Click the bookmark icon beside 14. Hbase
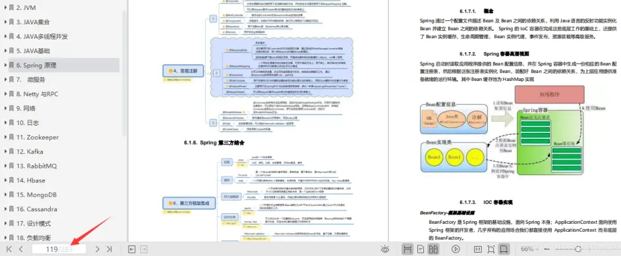621x256 pixels. tap(11, 180)
